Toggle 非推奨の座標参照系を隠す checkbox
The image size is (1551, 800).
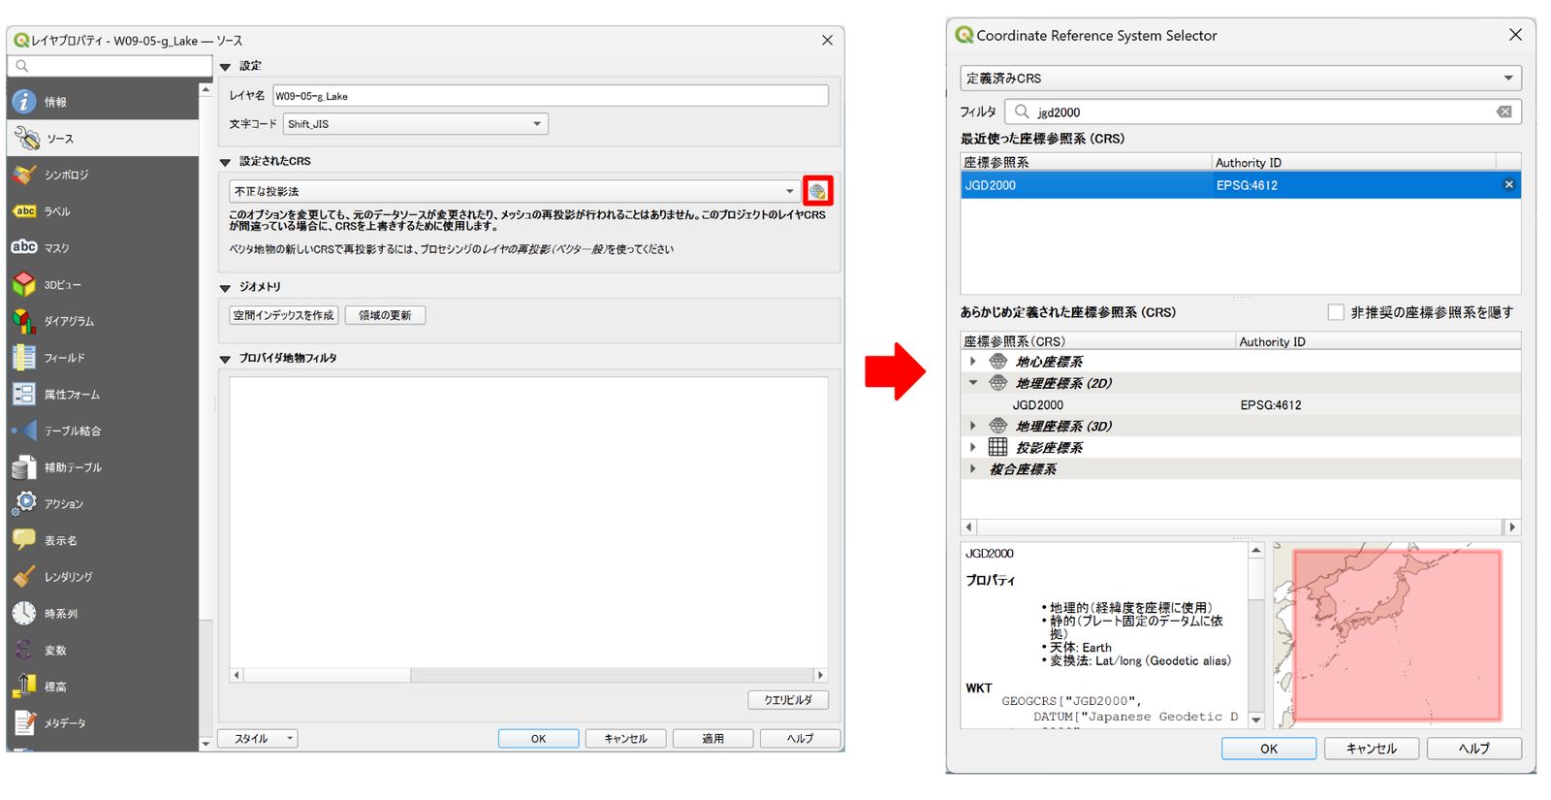[1336, 312]
